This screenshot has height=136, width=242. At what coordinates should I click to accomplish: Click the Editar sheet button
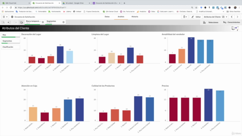(196, 17)
